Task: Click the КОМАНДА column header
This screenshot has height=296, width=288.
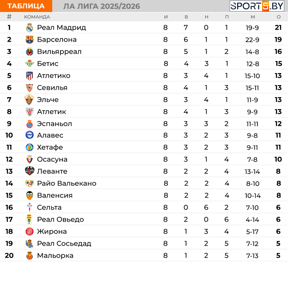Action: [37, 17]
